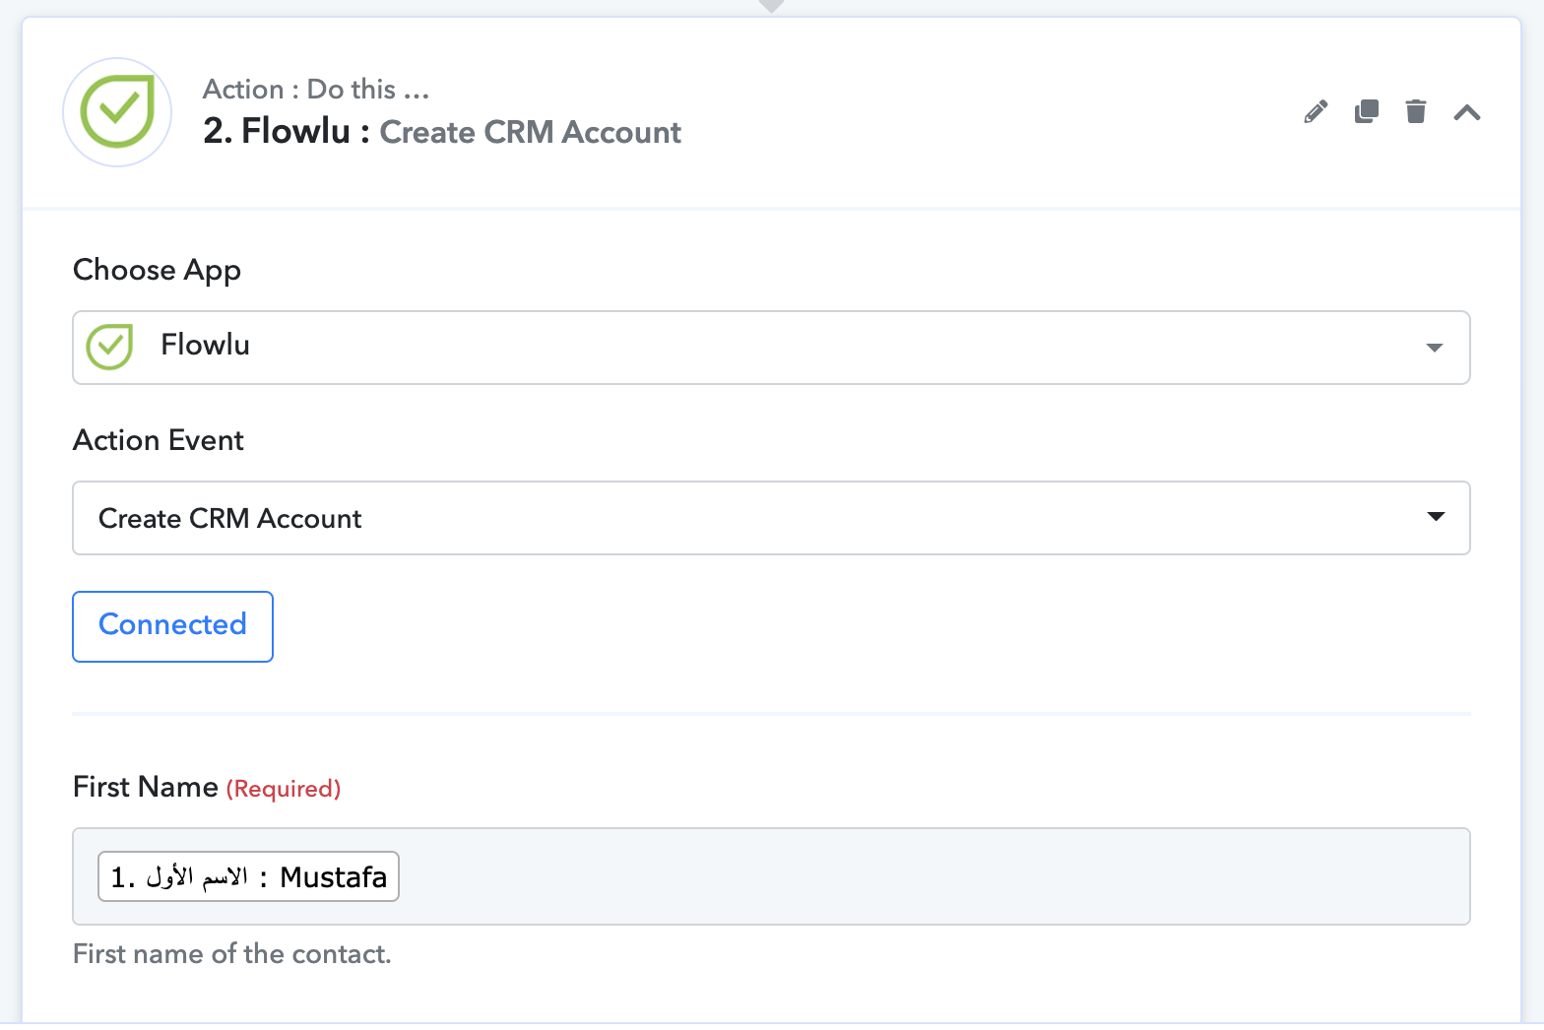Collapse the action step with chevron up
The height and width of the screenshot is (1030, 1544).
(x=1467, y=112)
